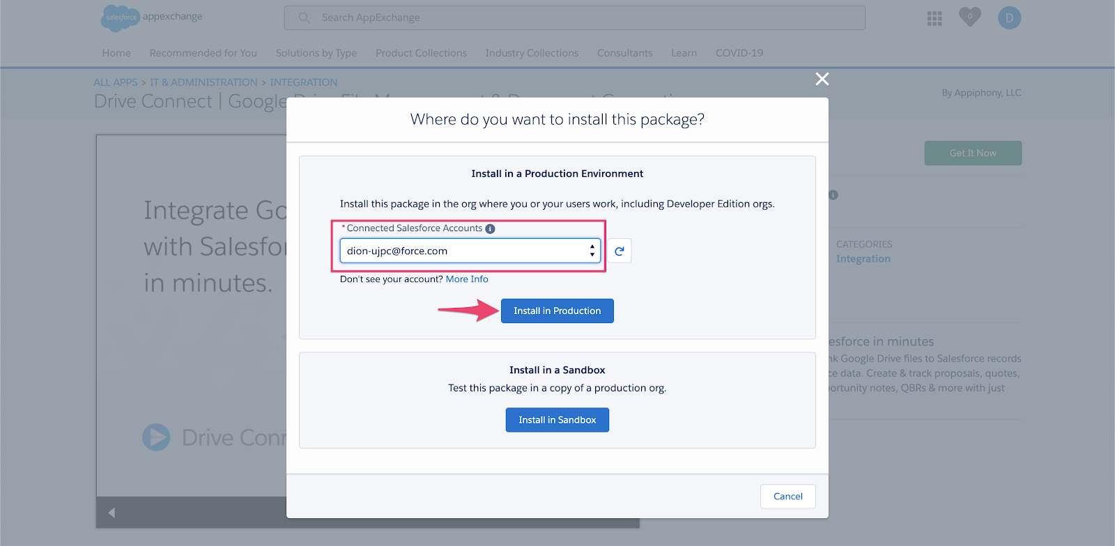Refresh the connected accounts list
Screen dimensions: 1115x546
click(620, 251)
